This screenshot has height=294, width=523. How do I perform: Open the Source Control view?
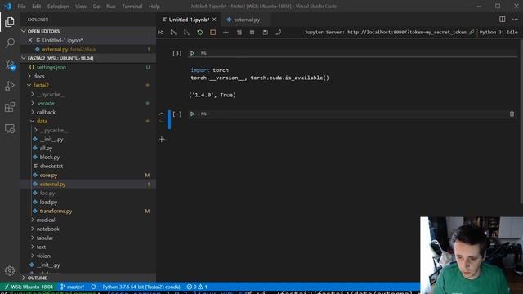point(10,65)
